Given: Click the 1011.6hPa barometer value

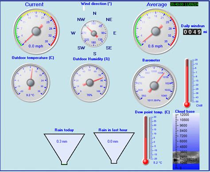Looking at the screenshot, I should [x=154, y=100].
